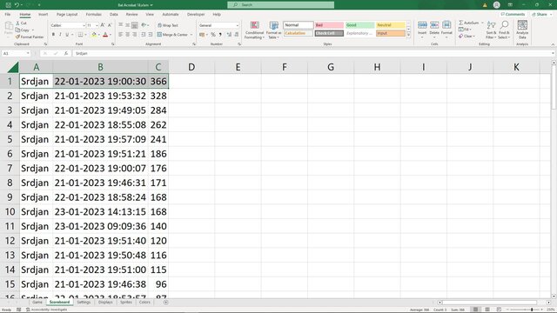Apply the Neutral cell style swatch
The height and width of the screenshot is (313, 557).
(391, 25)
